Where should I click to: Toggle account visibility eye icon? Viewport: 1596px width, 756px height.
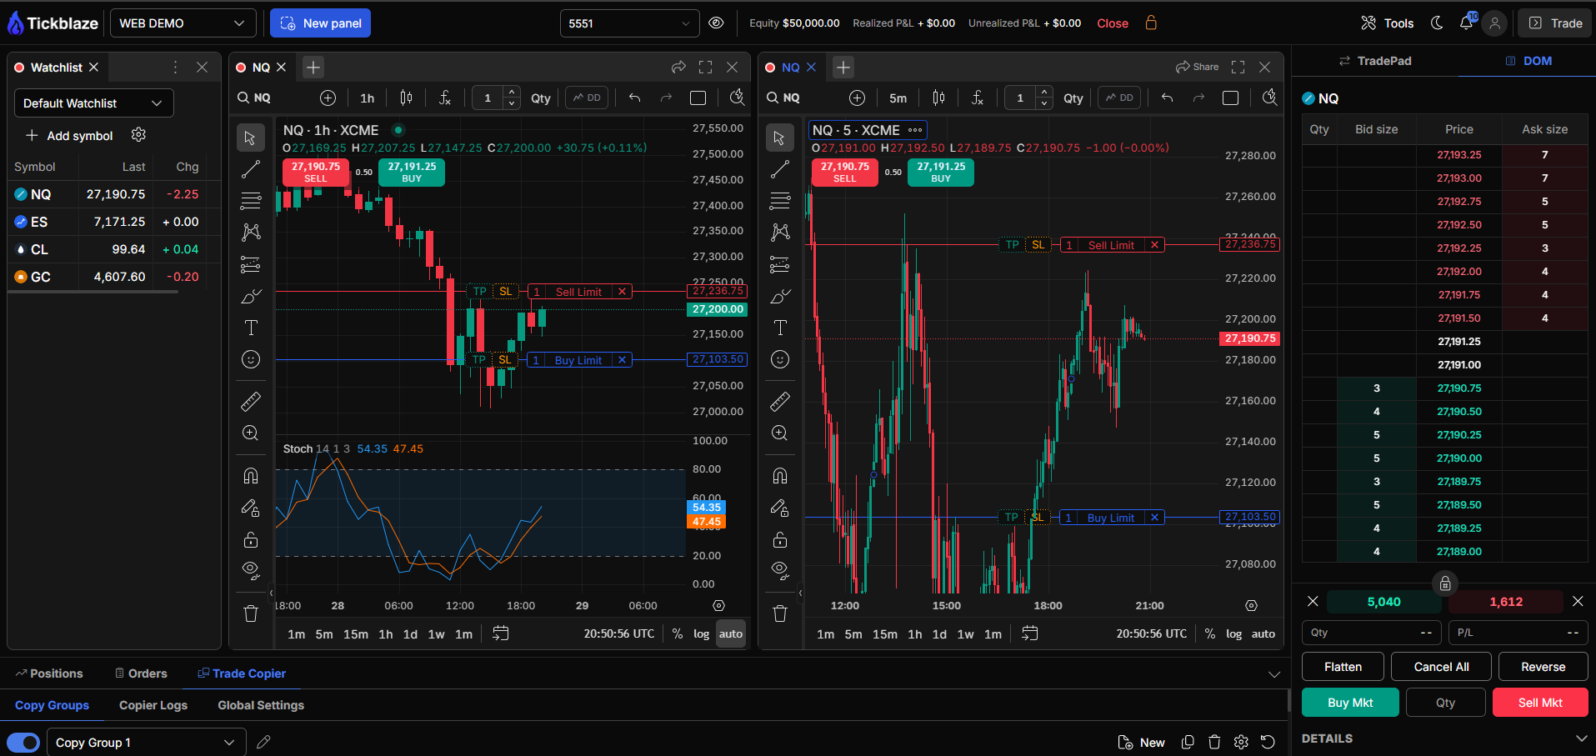click(x=716, y=23)
